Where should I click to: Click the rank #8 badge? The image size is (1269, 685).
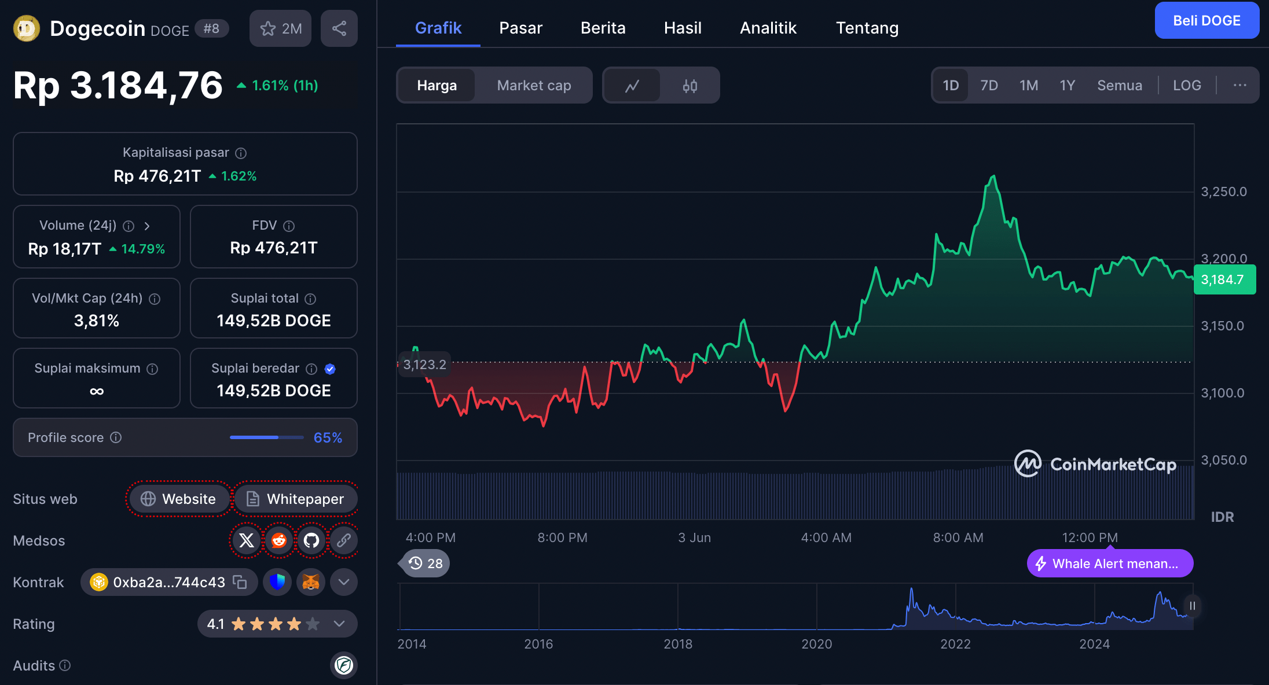point(211,28)
